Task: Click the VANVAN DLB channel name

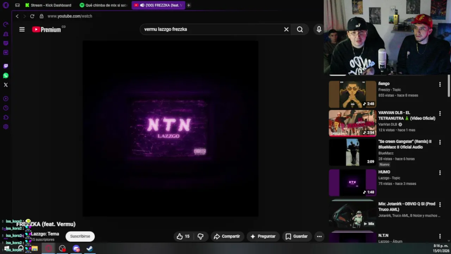Action: tap(388, 125)
